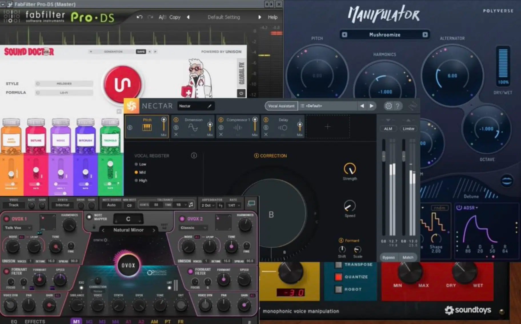Show Vocal Register info in Nectar

pyautogui.click(x=194, y=155)
